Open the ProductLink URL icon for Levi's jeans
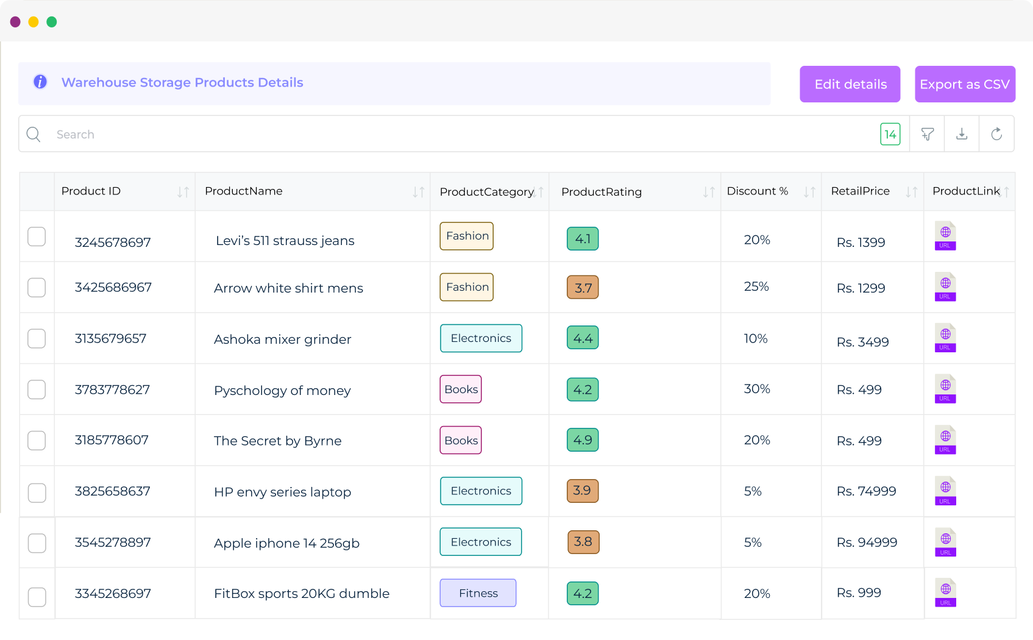 coord(945,236)
